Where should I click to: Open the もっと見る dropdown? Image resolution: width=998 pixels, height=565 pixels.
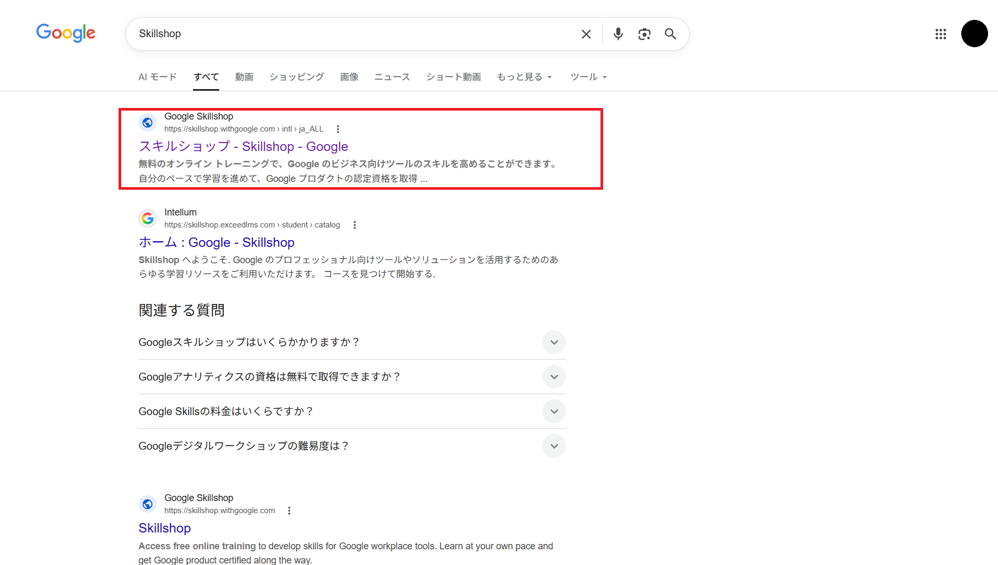tap(524, 77)
